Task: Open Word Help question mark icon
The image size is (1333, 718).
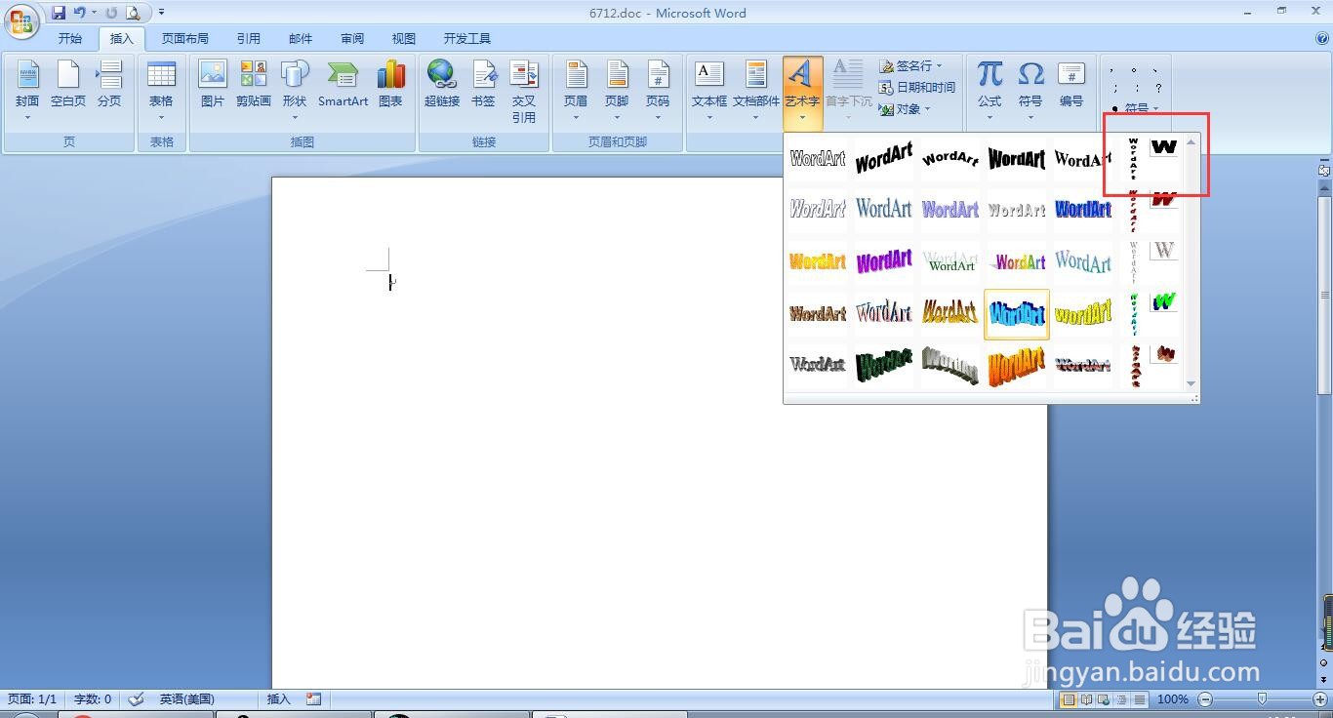Action: (1322, 39)
